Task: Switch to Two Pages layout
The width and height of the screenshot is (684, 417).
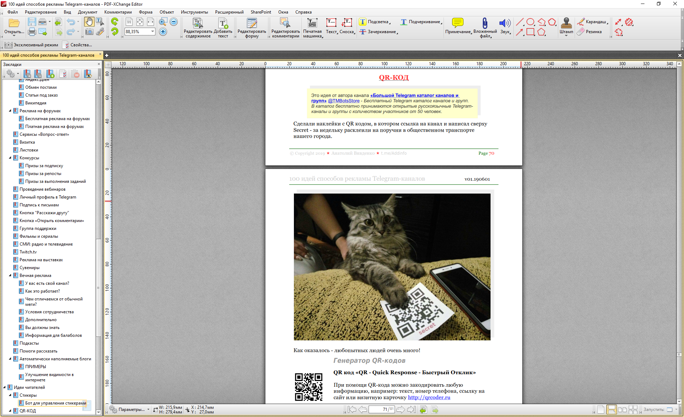Action: point(622,410)
